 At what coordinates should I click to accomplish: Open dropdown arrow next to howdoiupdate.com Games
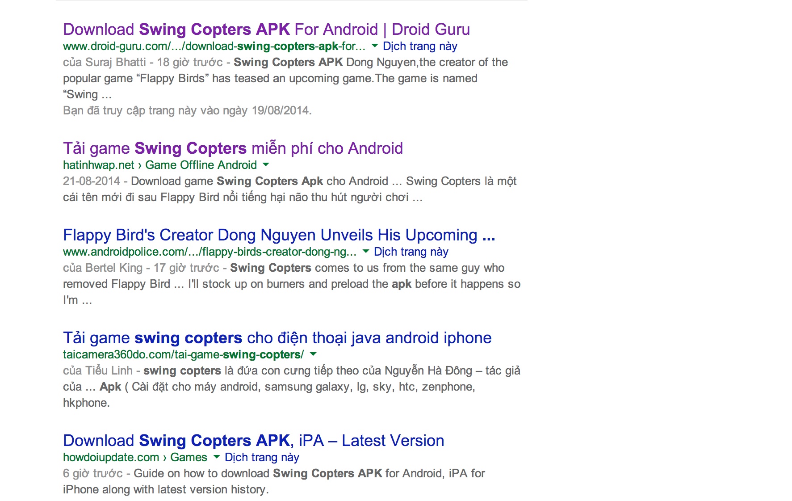(x=217, y=457)
